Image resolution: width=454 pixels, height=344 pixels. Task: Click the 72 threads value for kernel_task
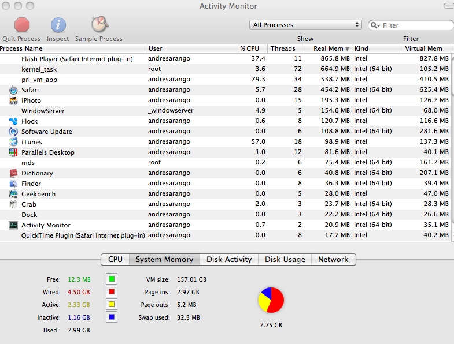(x=298, y=69)
